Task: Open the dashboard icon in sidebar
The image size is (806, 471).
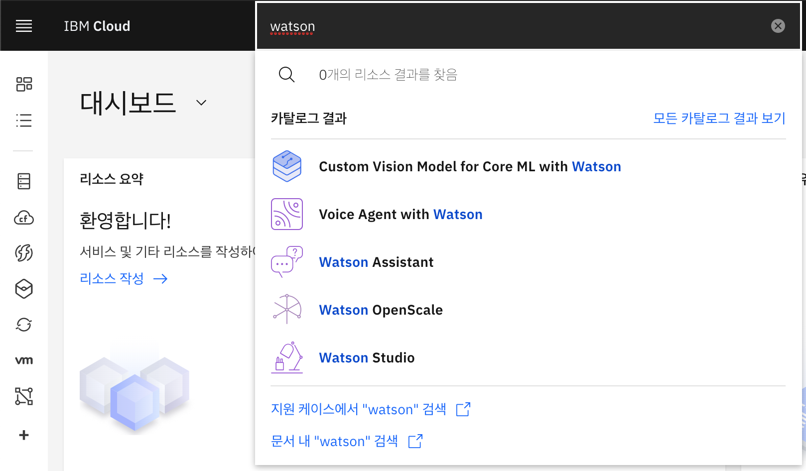Action: (24, 84)
